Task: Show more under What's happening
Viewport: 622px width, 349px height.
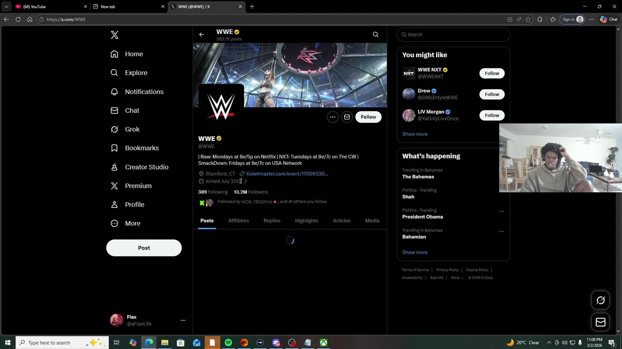Action: coord(415,253)
